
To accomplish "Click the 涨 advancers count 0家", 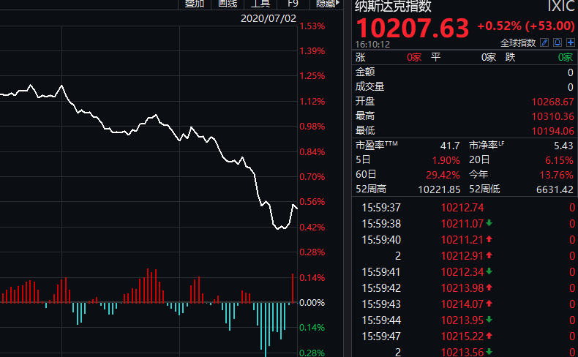I will (x=414, y=57).
